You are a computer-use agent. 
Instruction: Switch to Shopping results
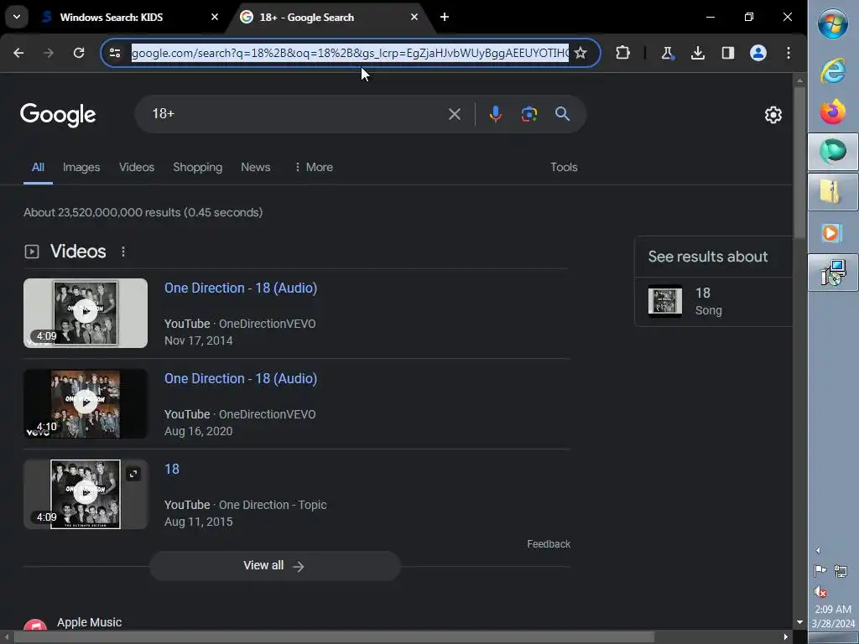(x=198, y=167)
